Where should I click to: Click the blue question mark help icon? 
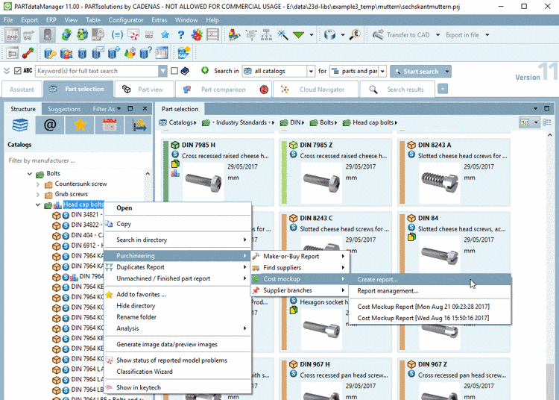pos(181,34)
